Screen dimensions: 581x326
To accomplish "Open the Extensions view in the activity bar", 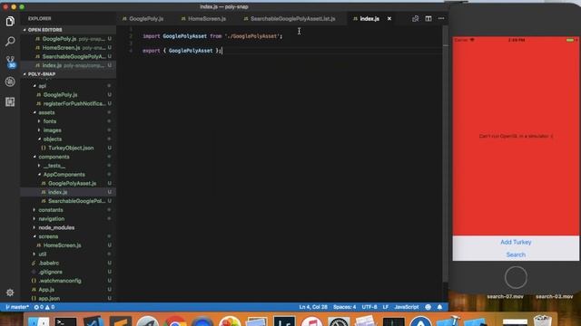I will click(x=10, y=101).
